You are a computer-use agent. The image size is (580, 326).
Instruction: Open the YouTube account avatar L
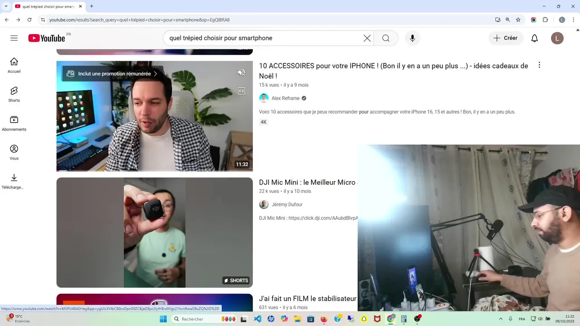(x=557, y=38)
